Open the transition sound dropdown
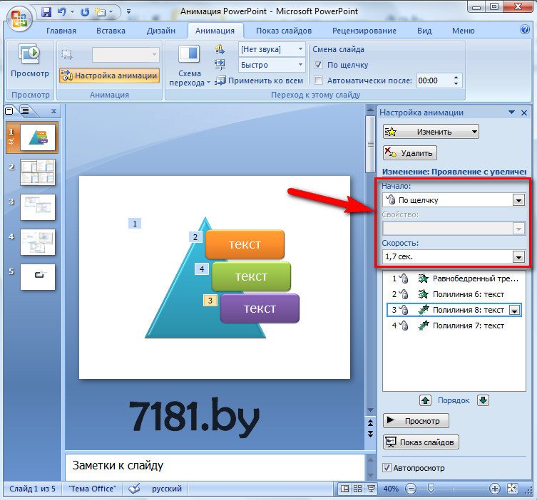 (x=300, y=49)
